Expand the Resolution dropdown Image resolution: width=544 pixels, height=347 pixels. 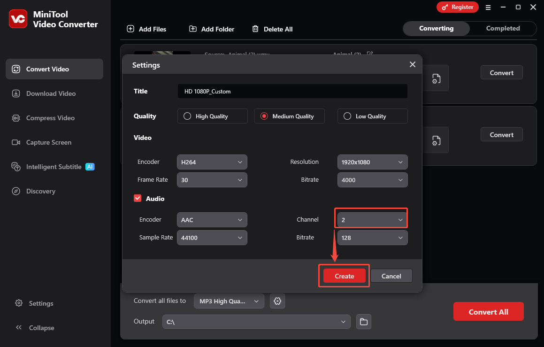(372, 162)
